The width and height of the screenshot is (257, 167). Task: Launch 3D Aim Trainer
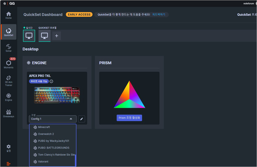[9, 81]
